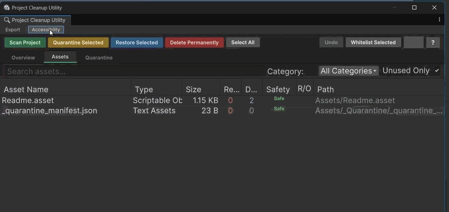Click Delete Permanently button
Screen dimensions: 449x212
tap(194, 42)
